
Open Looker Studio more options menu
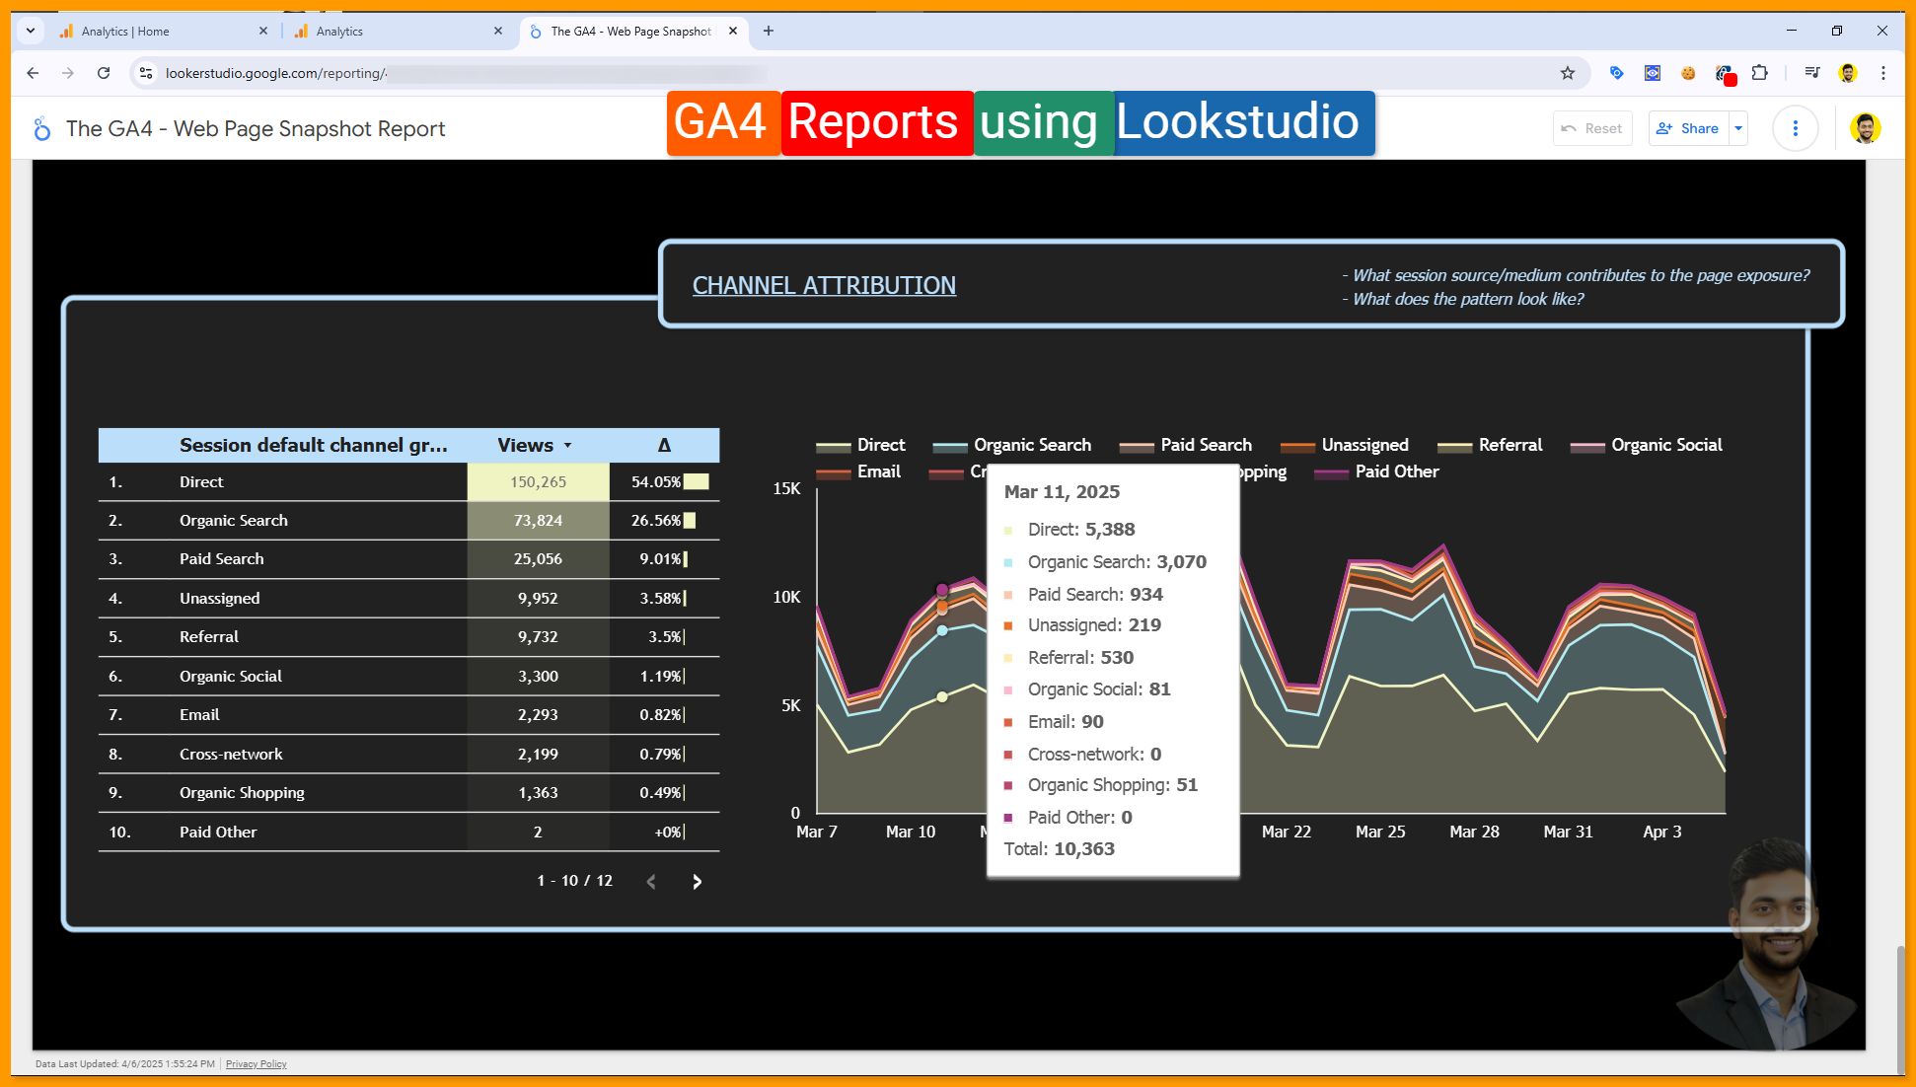point(1795,128)
